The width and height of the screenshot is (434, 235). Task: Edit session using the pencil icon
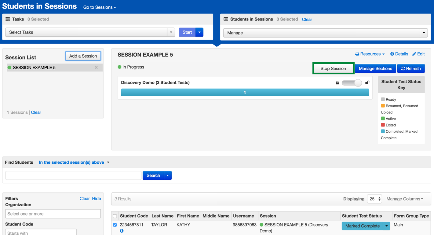[x=418, y=54]
